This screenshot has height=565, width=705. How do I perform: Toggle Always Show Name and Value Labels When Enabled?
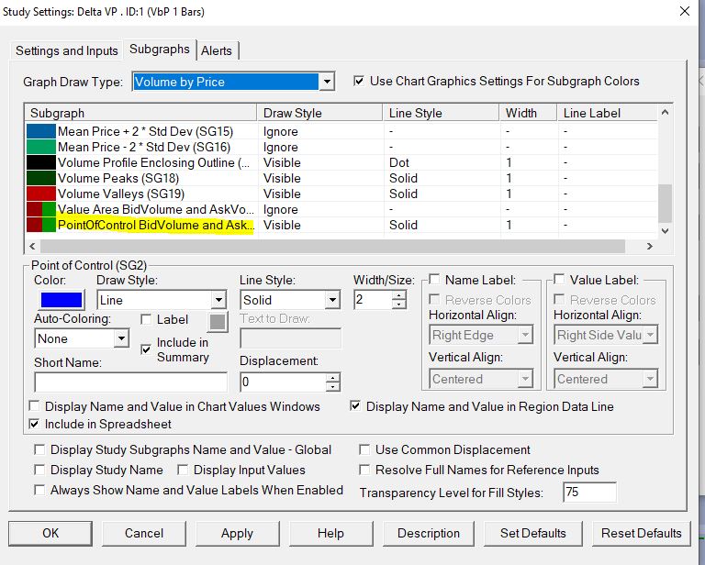tap(39, 490)
